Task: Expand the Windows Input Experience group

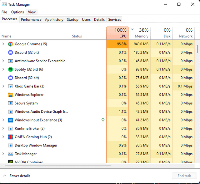Action: point(3,120)
